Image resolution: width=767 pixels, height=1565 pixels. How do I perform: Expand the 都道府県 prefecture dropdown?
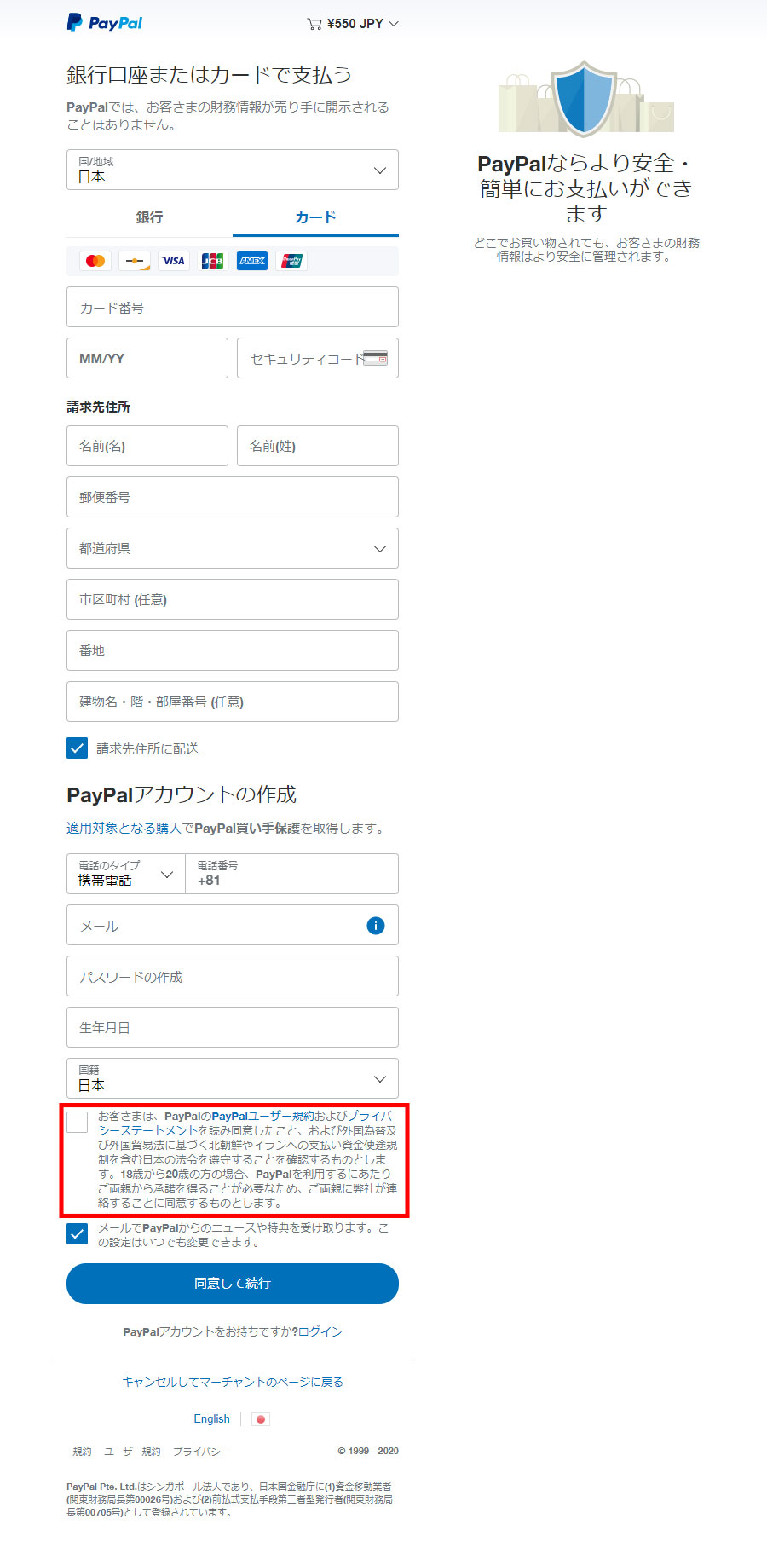(232, 548)
